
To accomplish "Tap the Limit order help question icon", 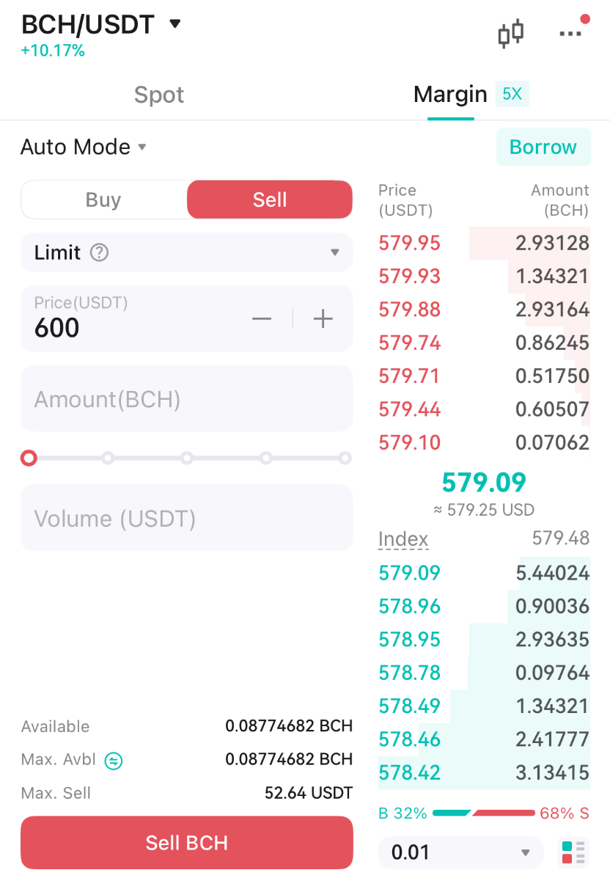I will [99, 253].
